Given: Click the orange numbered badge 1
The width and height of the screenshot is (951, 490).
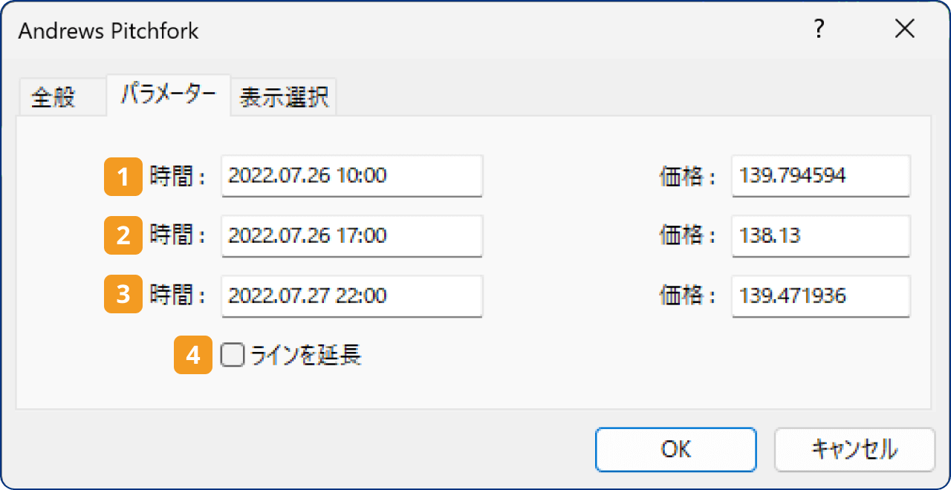Looking at the screenshot, I should [x=123, y=177].
